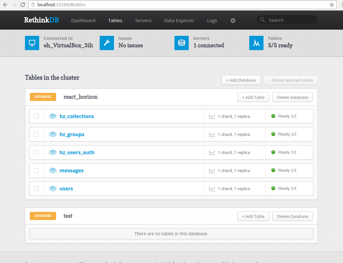The image size is (343, 263).
Task: Click the chart icon in users row
Action: 212,189
